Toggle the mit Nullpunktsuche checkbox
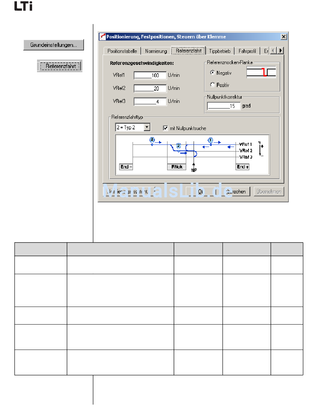The height and width of the screenshot is (419, 335). [x=165, y=128]
